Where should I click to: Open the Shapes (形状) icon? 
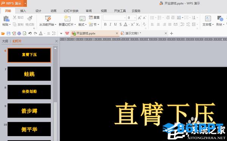point(220,19)
